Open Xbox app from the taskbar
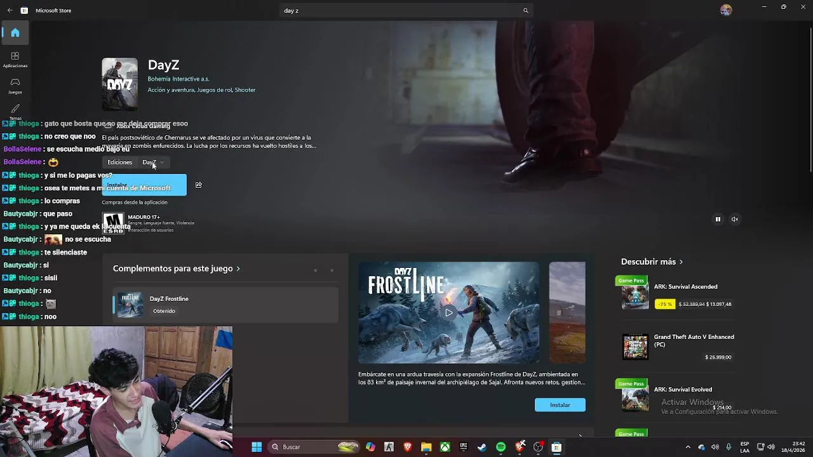 (x=445, y=447)
